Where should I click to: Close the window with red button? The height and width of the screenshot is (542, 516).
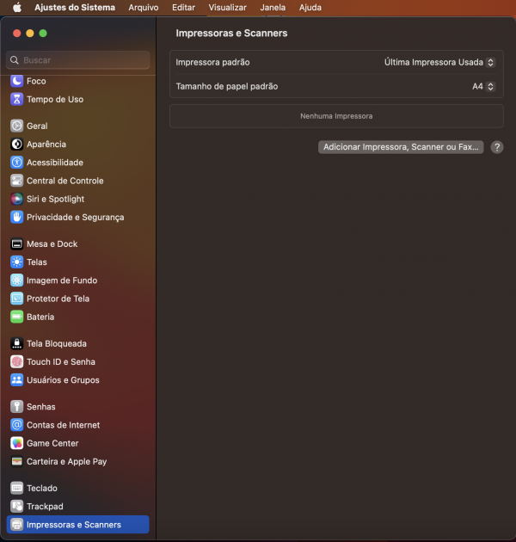click(16, 34)
